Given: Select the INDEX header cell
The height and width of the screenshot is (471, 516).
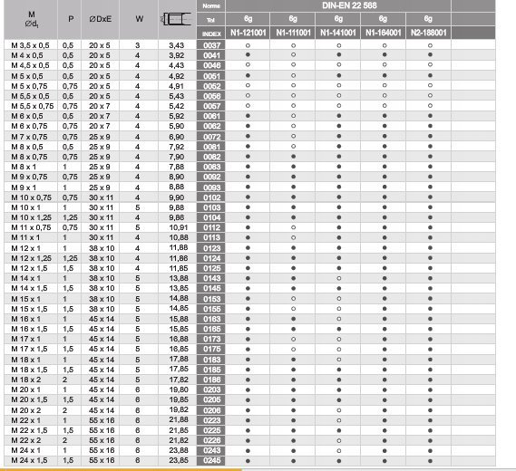Looking at the screenshot, I should 211,34.
